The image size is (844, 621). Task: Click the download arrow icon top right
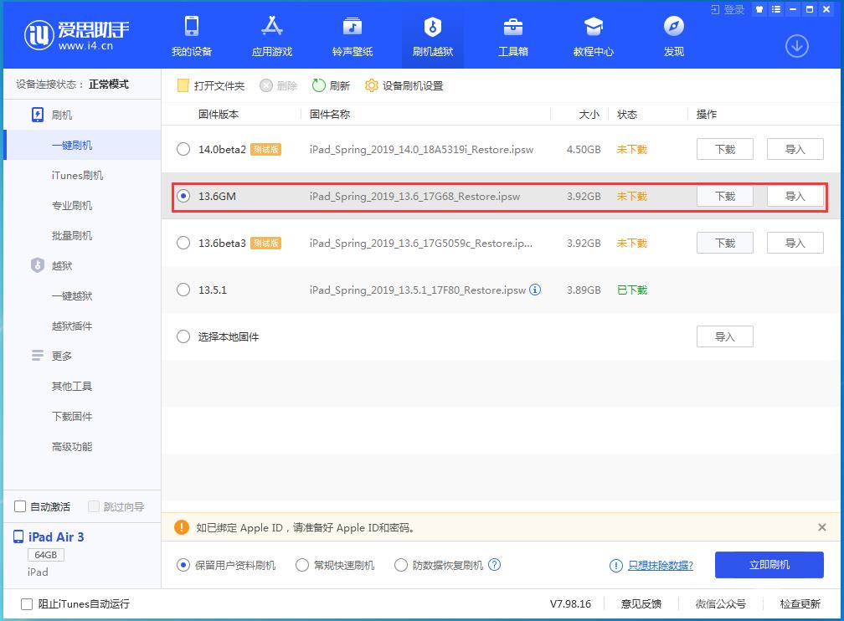[x=797, y=44]
